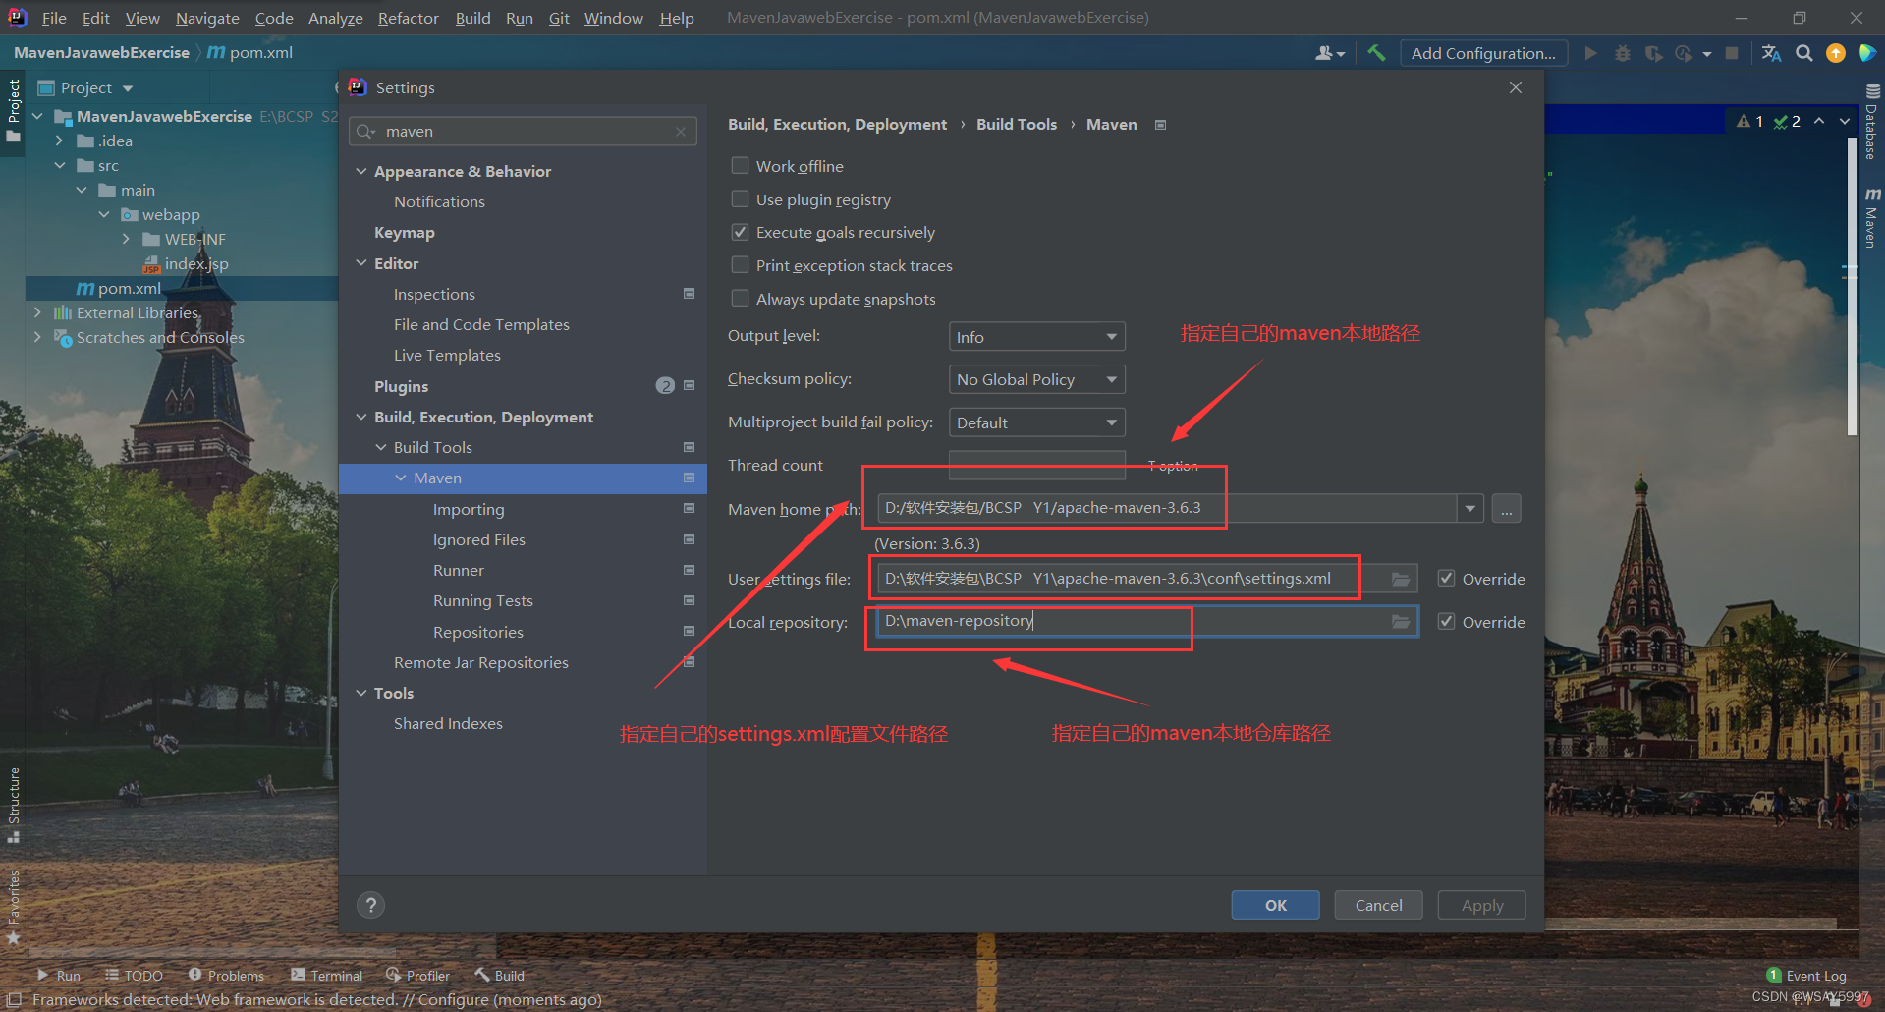Open Checksum policy dropdown
1885x1012 pixels.
(1036, 379)
